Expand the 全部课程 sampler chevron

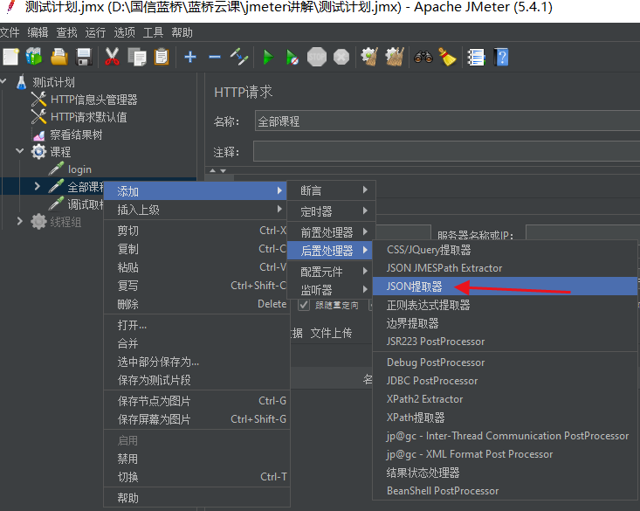38,186
